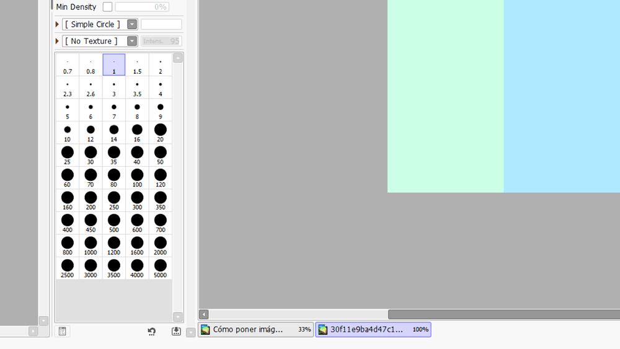Select brush size 4

(x=160, y=87)
